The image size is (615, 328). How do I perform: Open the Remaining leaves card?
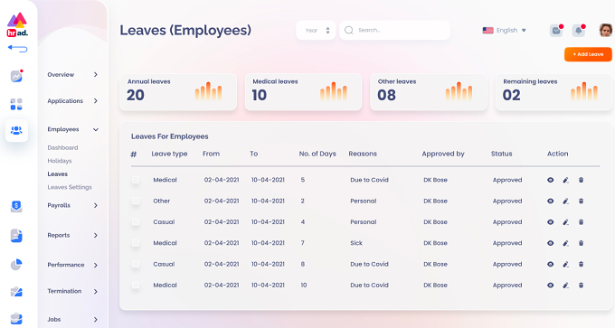click(x=553, y=92)
